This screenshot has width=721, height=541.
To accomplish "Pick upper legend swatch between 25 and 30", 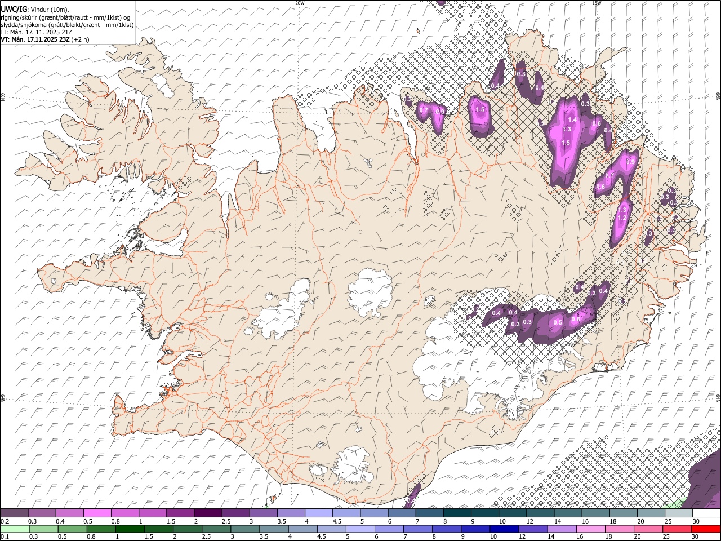I will (678, 513).
